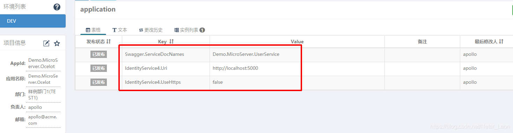The image size is (513, 133).
Task: Click 已发布 badge for IdentityService4.Uri row
Action: (98, 68)
